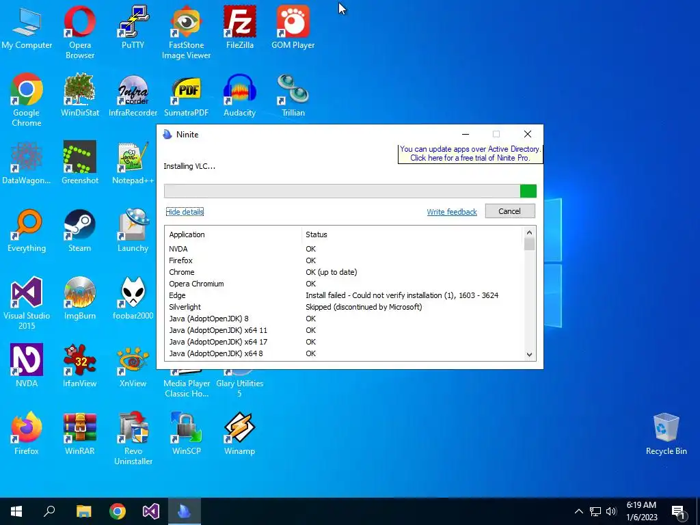Click the Steam desktop shortcut
Viewport: 700px width, 525px height.
click(x=79, y=231)
